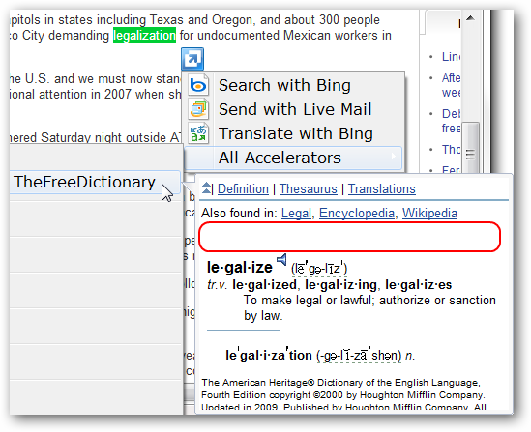Screen dimensions: 531x432
Task: Click the scroll-to-top arrow icon beside Definition
Action: (x=206, y=188)
